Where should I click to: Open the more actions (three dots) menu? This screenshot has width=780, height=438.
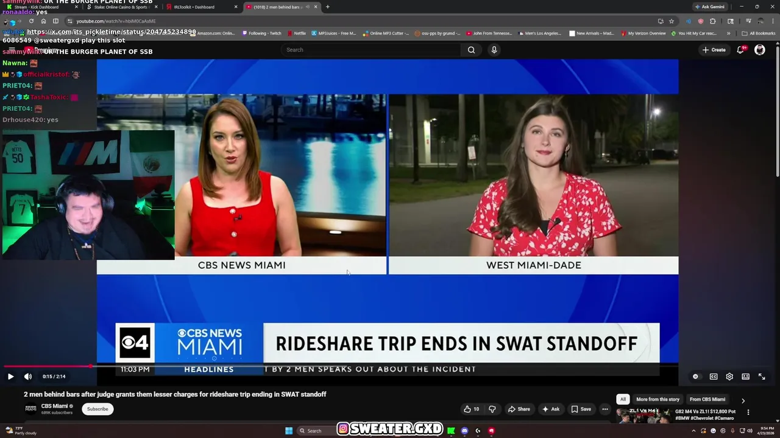tap(605, 409)
